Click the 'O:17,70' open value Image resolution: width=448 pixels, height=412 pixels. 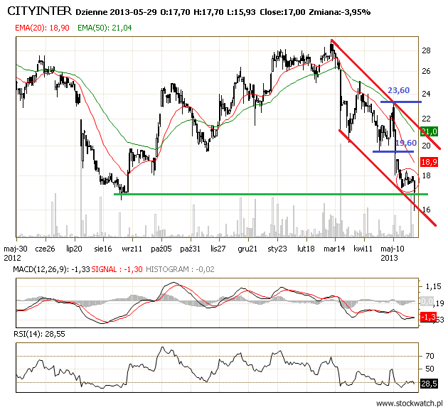tap(175, 12)
